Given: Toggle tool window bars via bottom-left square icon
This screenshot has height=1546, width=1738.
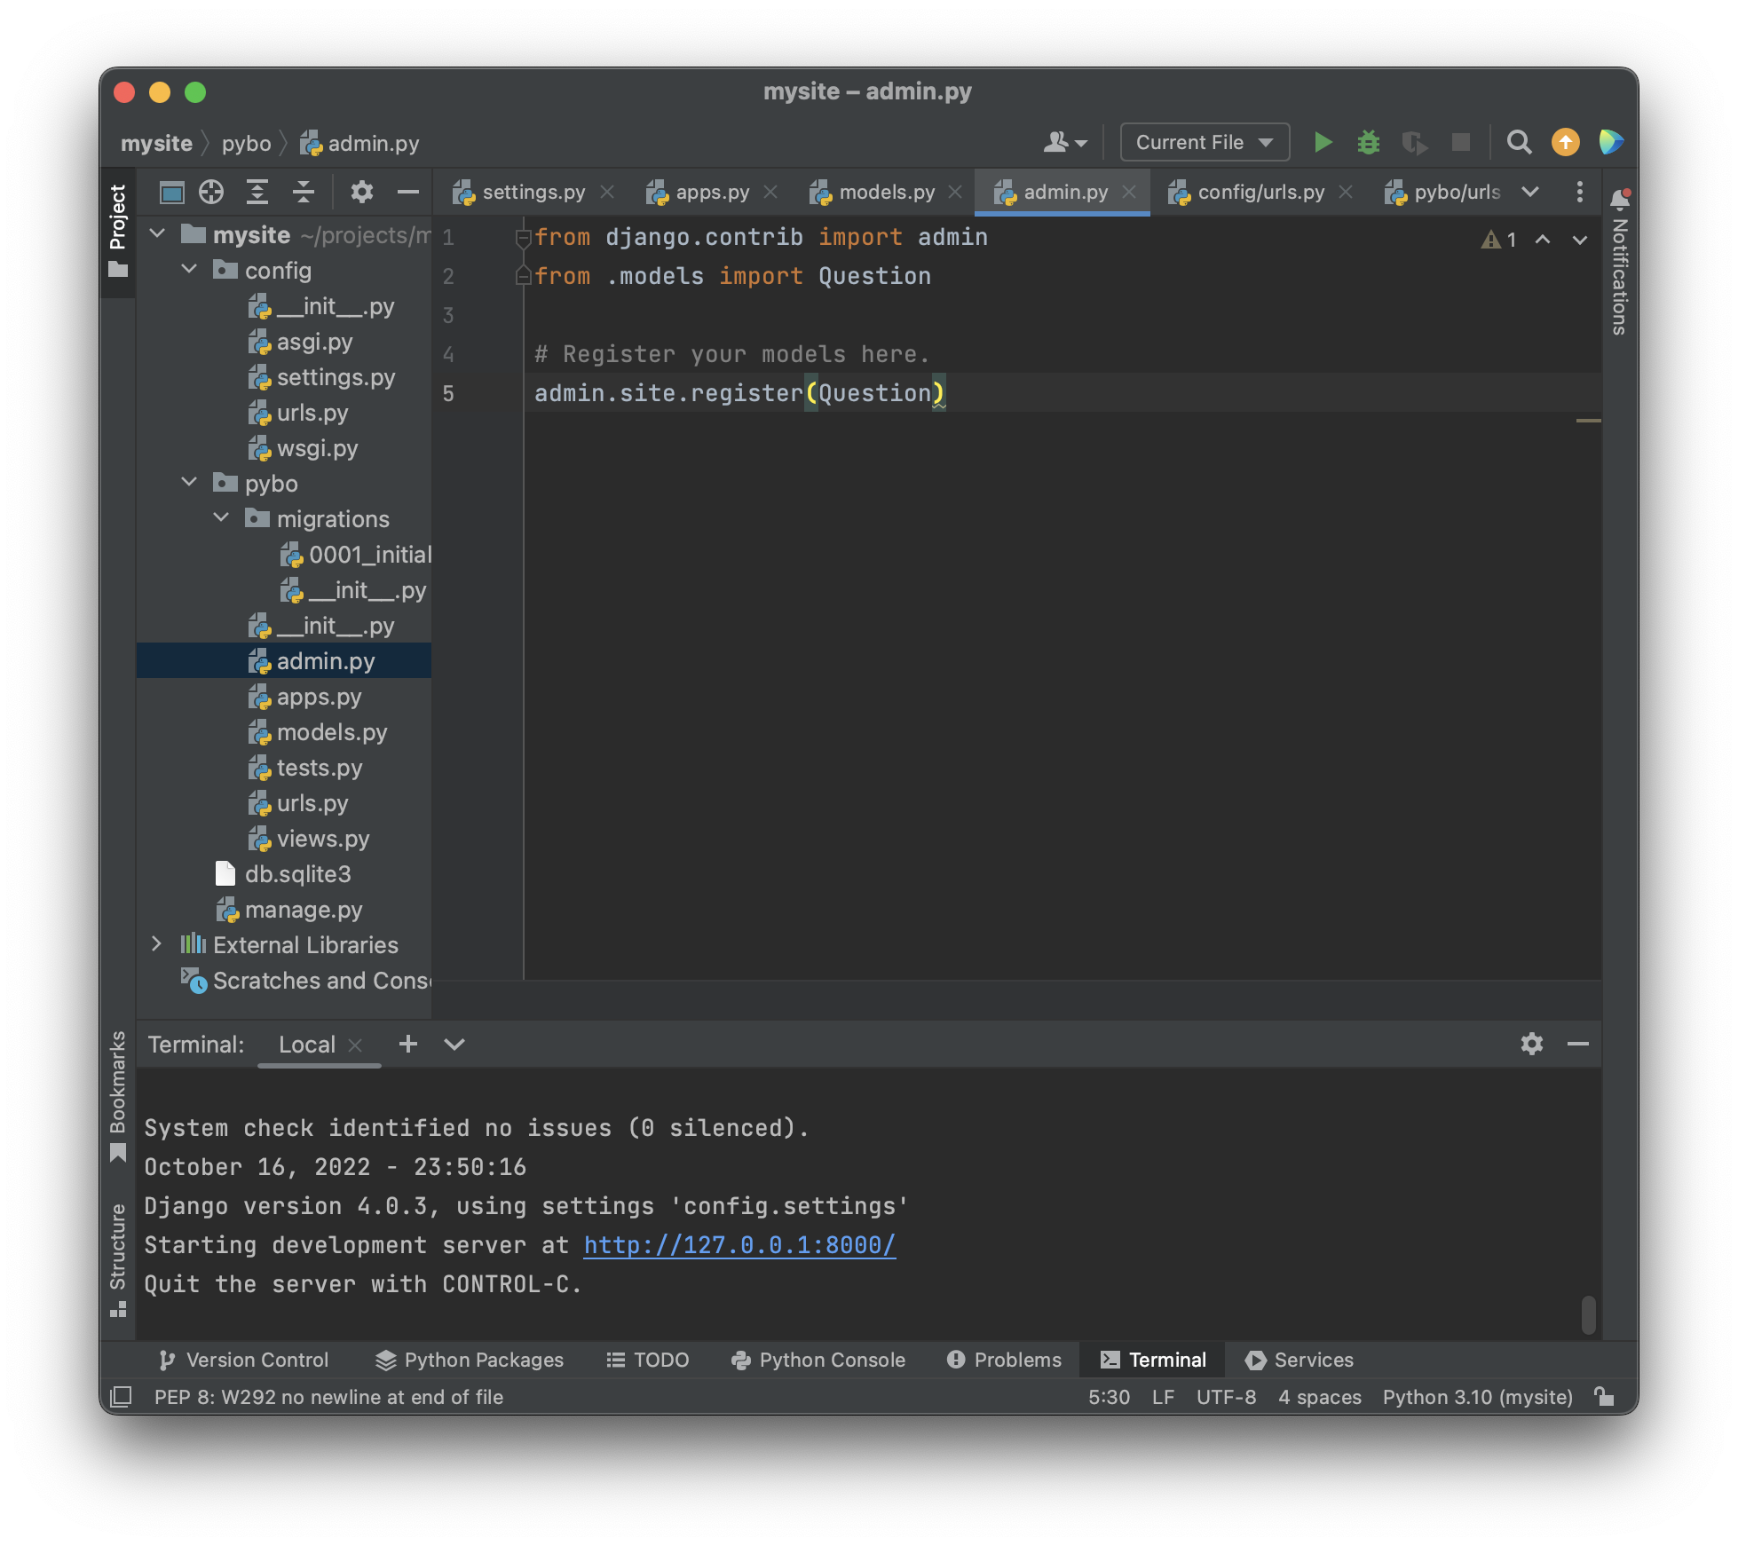Looking at the screenshot, I should (x=121, y=1396).
